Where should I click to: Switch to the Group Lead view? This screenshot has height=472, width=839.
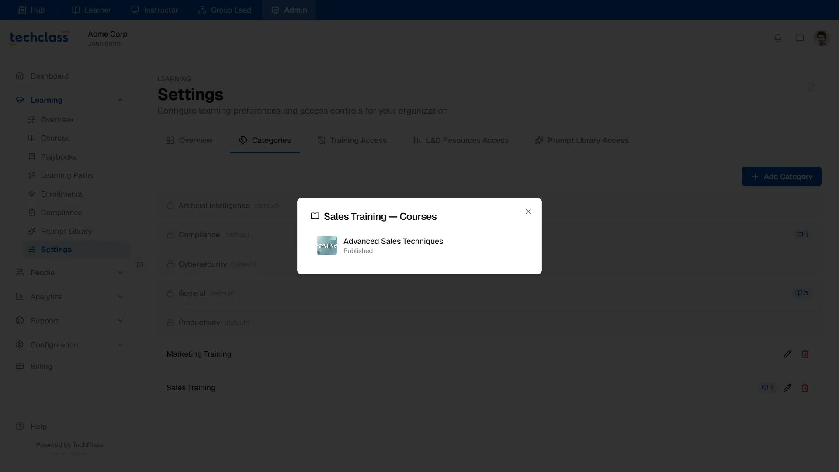225,10
